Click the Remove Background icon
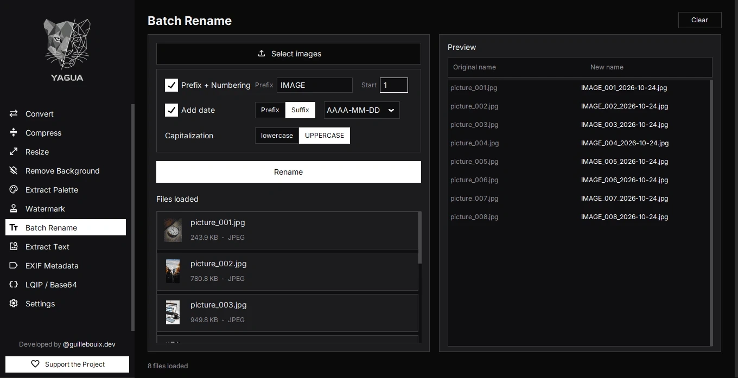Viewport: 738px width, 378px height. click(x=14, y=171)
